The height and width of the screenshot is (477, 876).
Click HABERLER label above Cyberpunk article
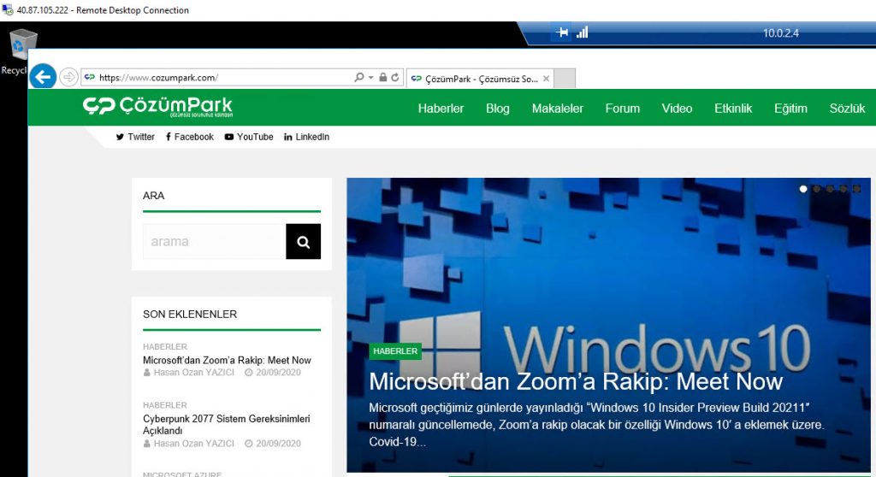[165, 405]
